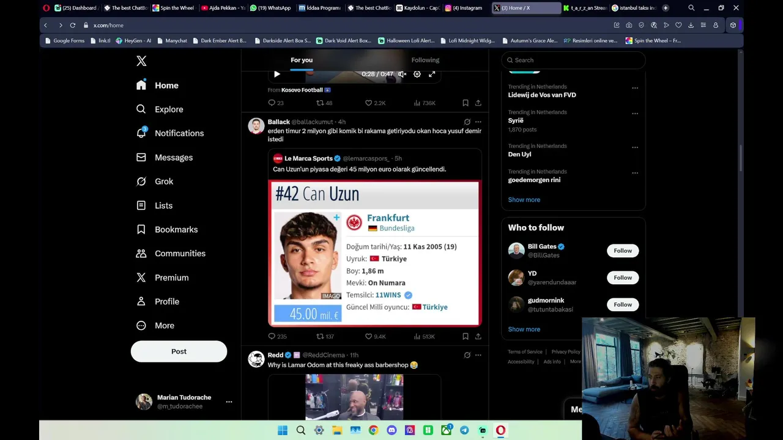Repost Ballack's post with 137 reposts
783x440 pixels.
click(x=325, y=336)
